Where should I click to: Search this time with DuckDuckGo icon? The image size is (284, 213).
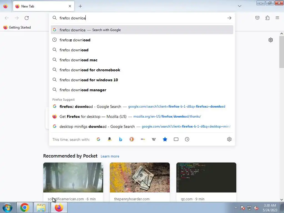pyautogui.click(x=132, y=139)
